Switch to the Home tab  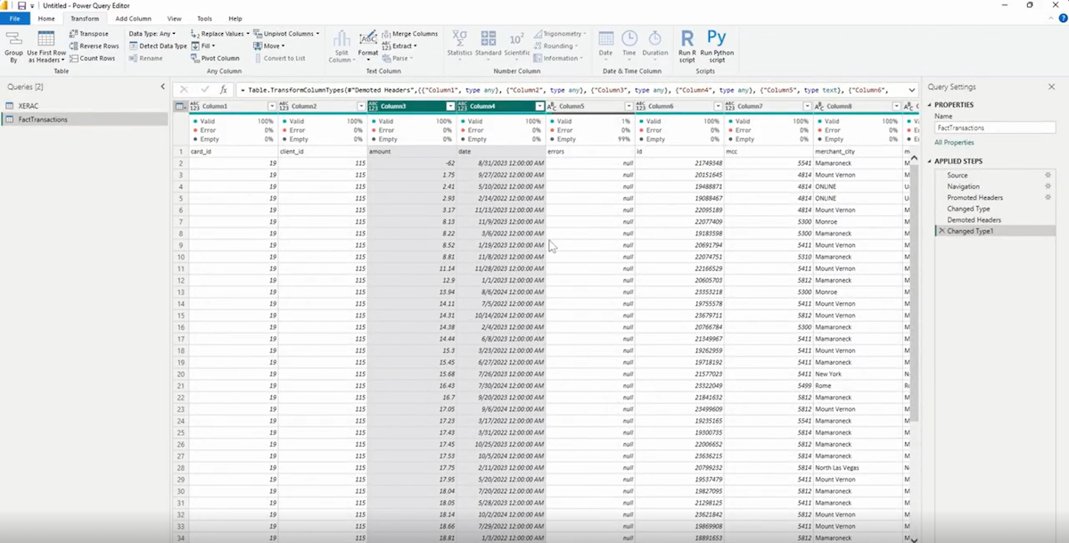pos(46,19)
